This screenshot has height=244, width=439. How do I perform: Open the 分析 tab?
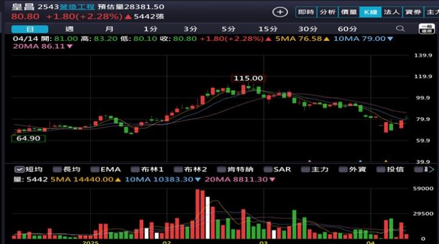[327, 12]
